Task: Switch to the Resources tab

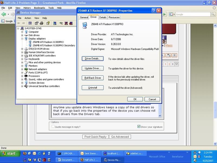Action: coord(114,17)
